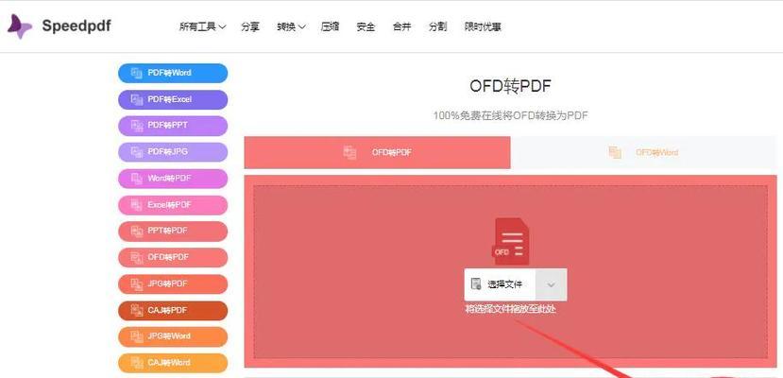The width and height of the screenshot is (783, 378).
Task: Click the Speedpdf butterfly logo icon
Action: pos(20,26)
